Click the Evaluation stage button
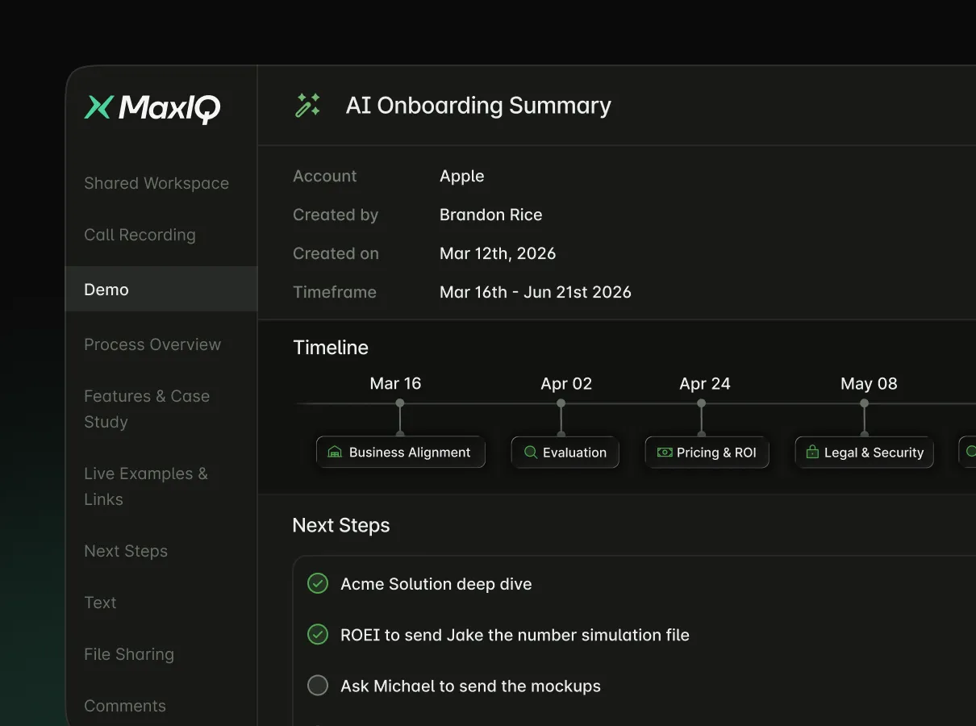 [565, 453]
